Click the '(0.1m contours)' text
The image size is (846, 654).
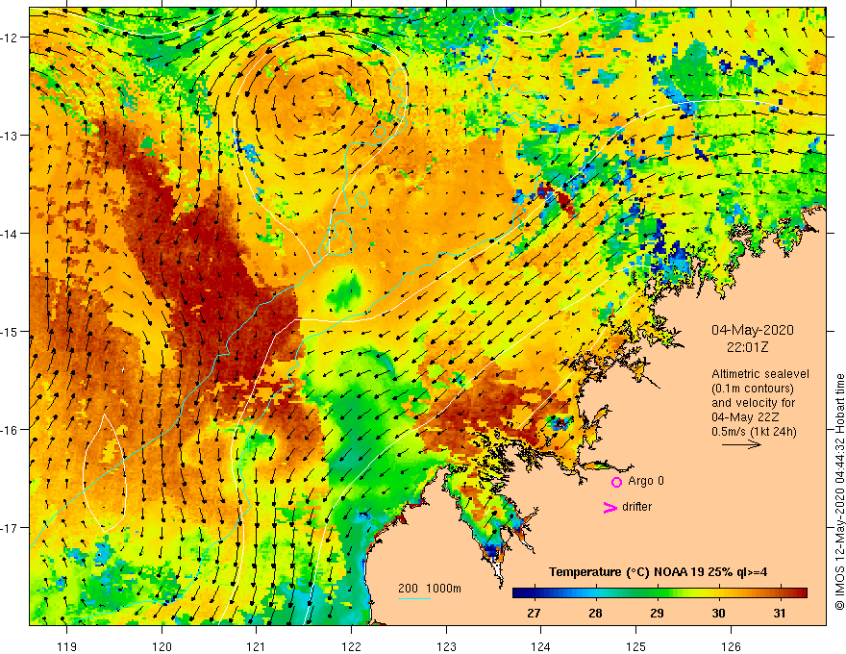(x=752, y=389)
